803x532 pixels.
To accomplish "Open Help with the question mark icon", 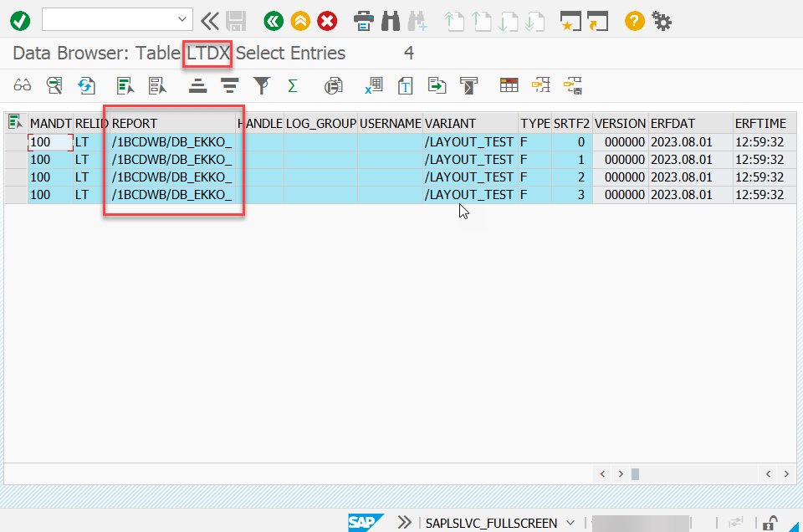I will 635,21.
